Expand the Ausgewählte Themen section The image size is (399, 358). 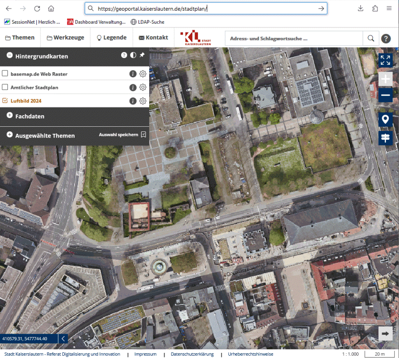point(9,135)
